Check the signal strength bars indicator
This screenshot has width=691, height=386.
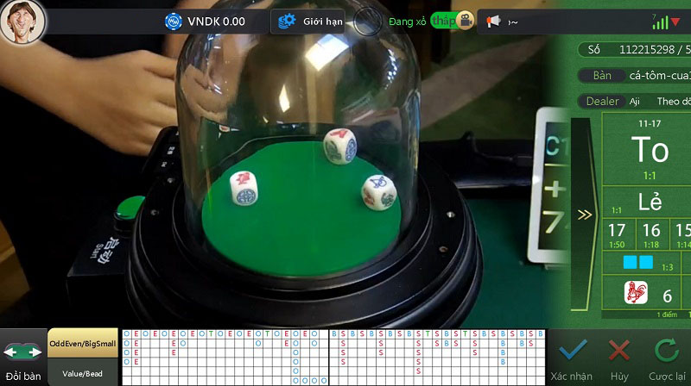[660, 22]
